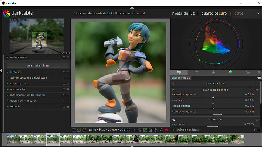
Task: Disable the exposición module
Action: coord(174,120)
